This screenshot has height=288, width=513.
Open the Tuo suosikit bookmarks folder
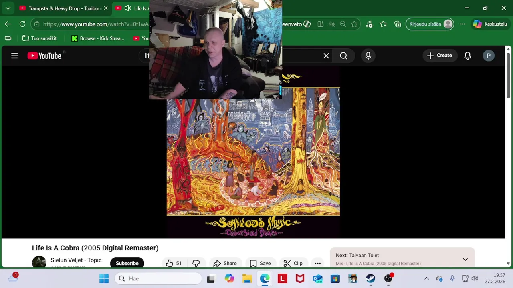(39, 38)
